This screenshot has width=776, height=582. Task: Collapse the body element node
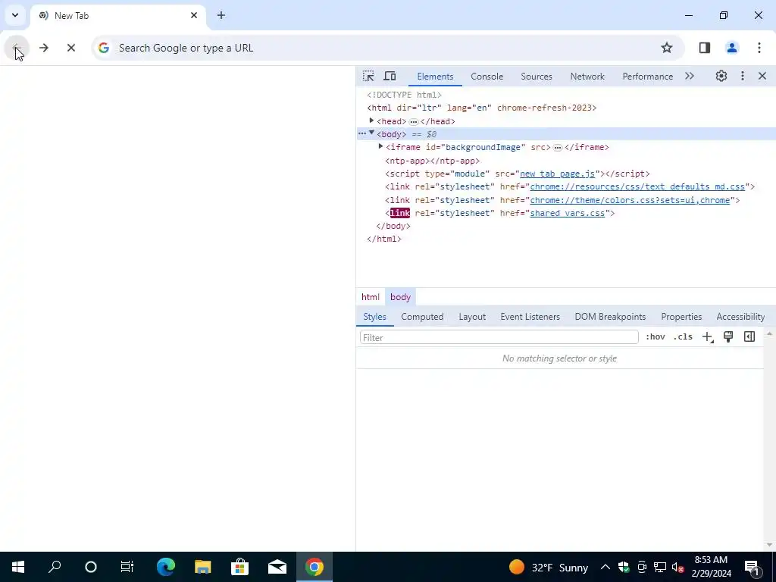click(371, 133)
